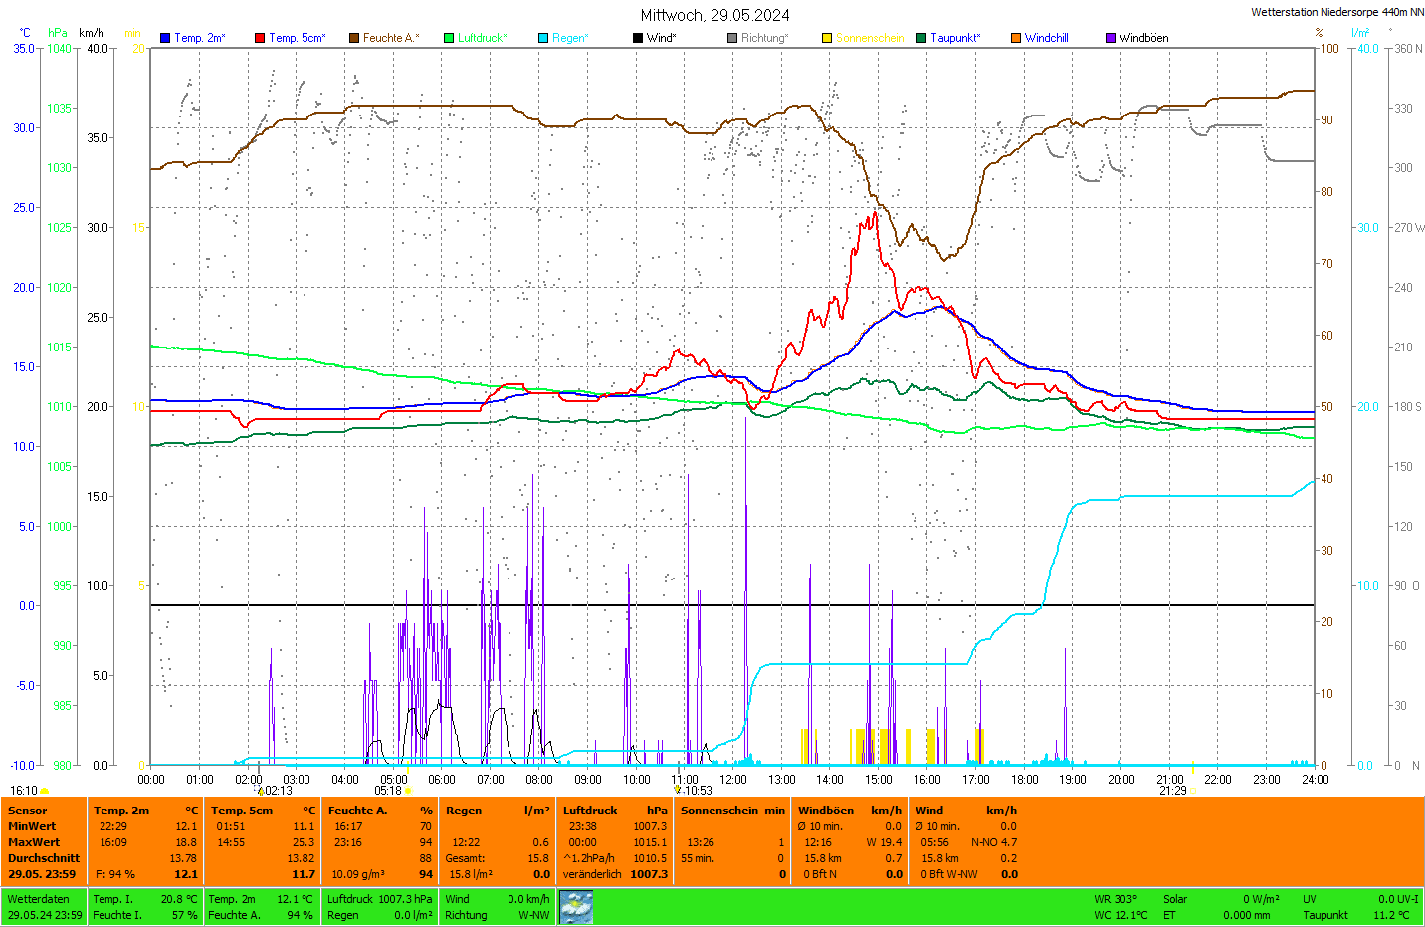The image size is (1425, 927).
Task: Click the red Temp. 5cm legend square
Action: coord(260,38)
